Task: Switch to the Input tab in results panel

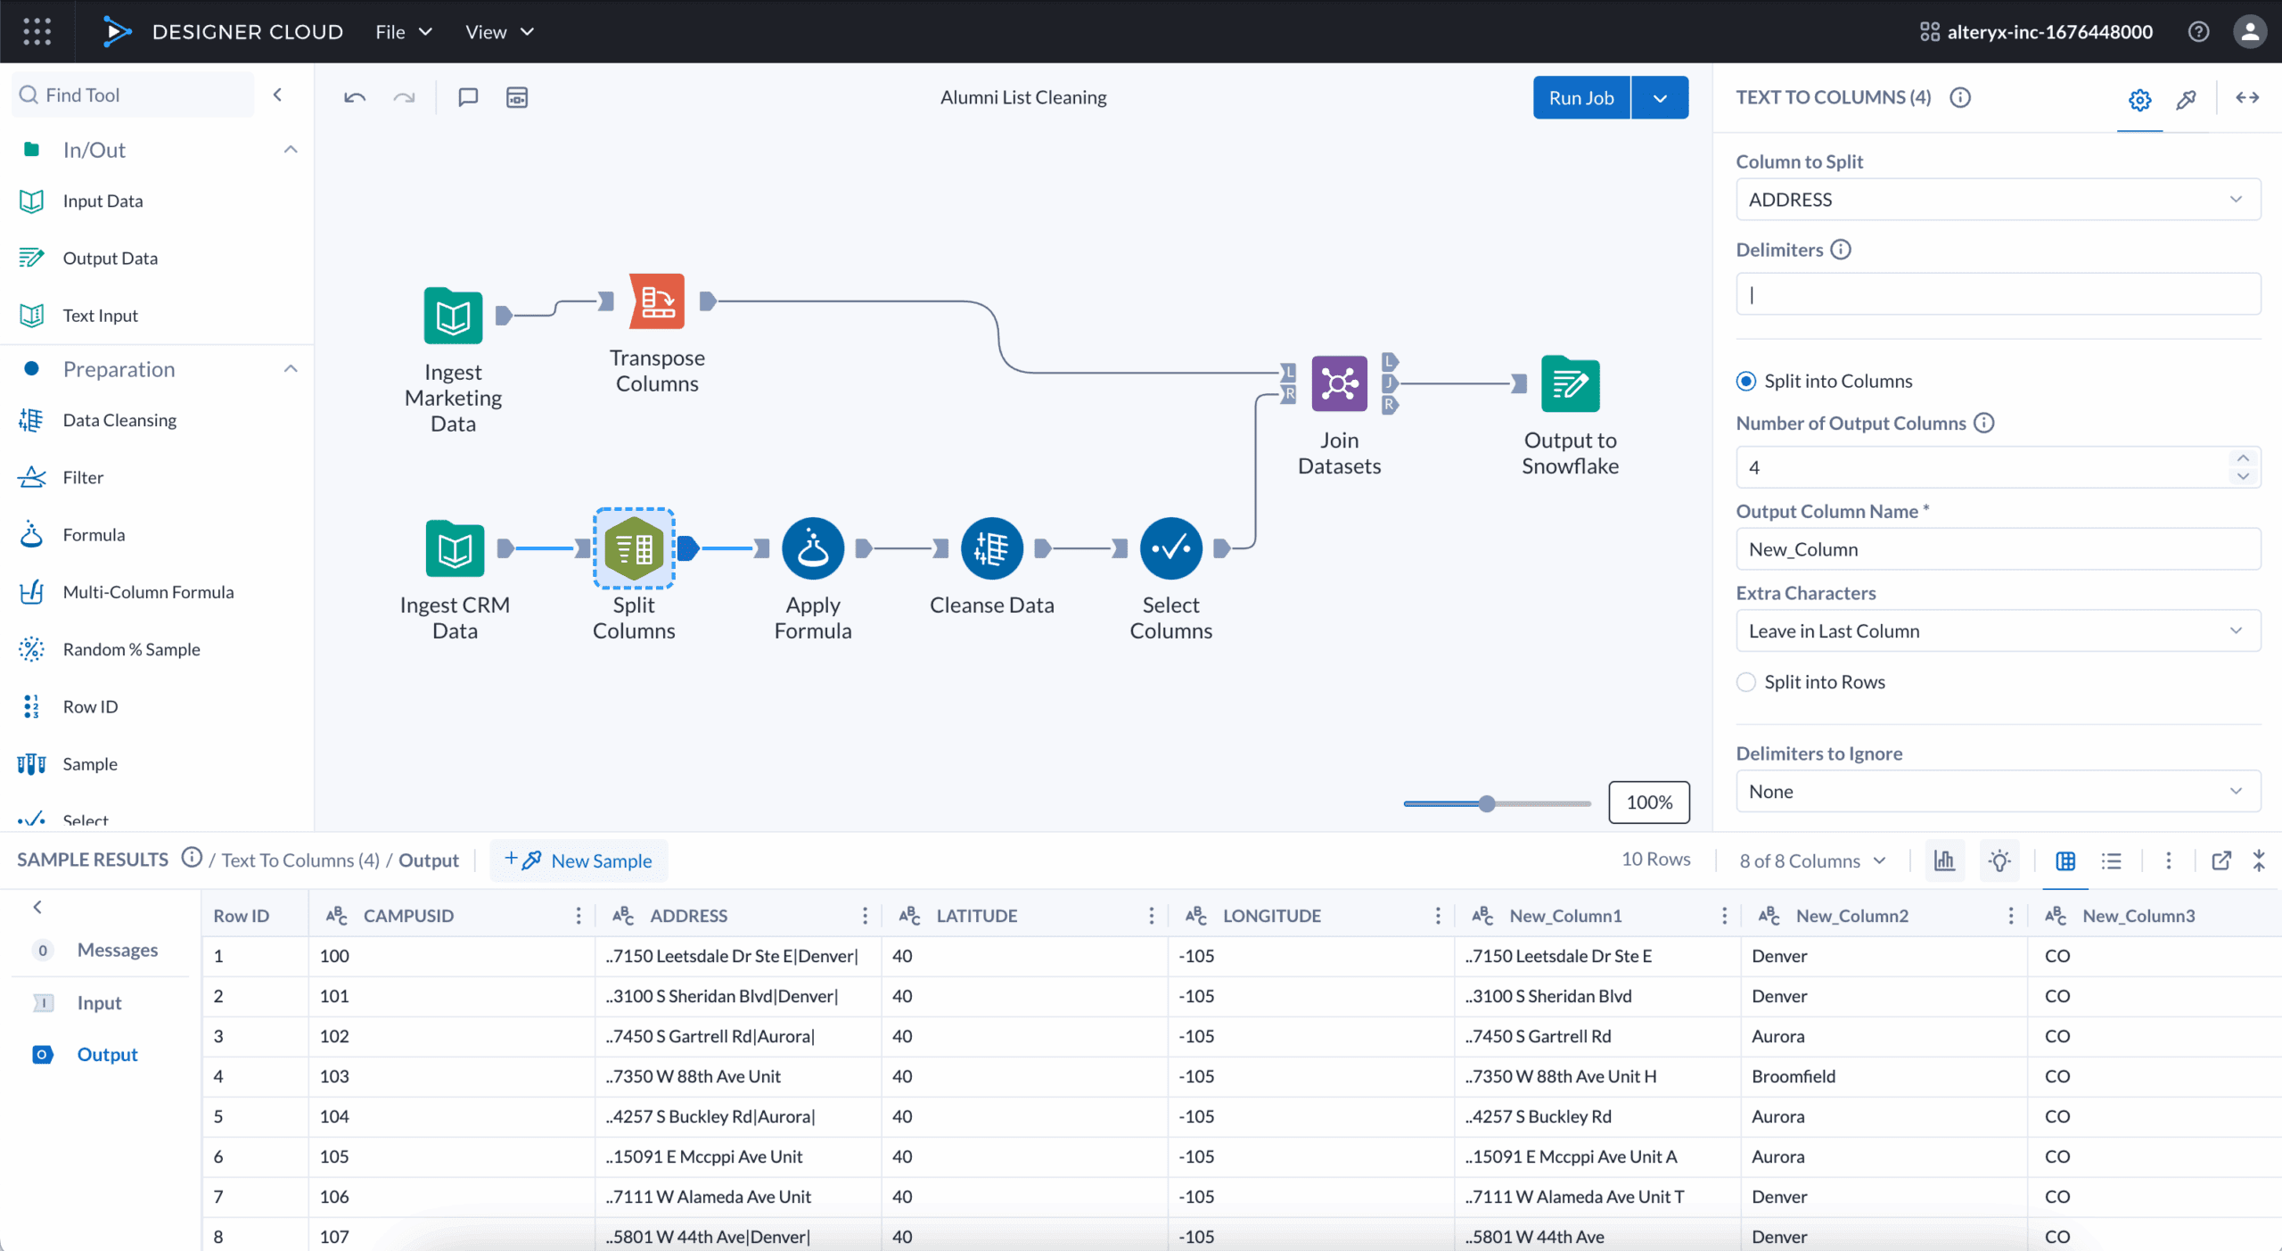Action: 98,1002
